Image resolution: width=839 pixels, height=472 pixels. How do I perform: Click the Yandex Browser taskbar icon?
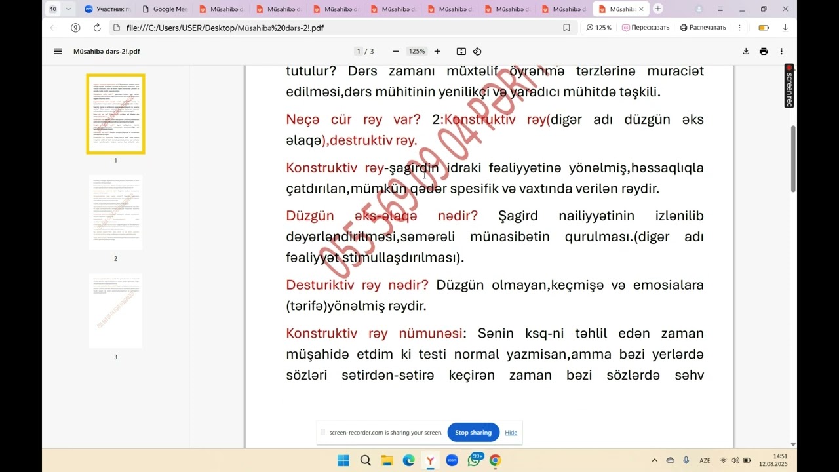tap(430, 460)
